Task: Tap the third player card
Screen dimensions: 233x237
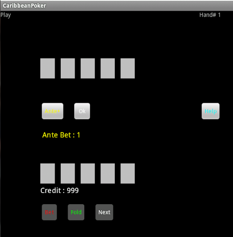Action: pyautogui.click(x=88, y=174)
